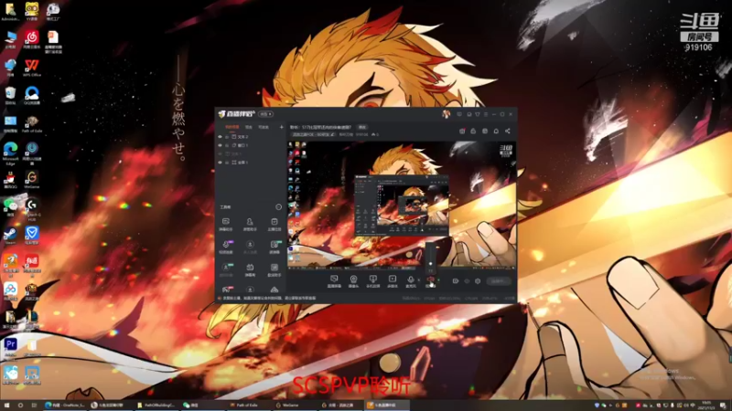Open the skin shirt icon in title bar
The image size is (732, 411).
coord(478,114)
